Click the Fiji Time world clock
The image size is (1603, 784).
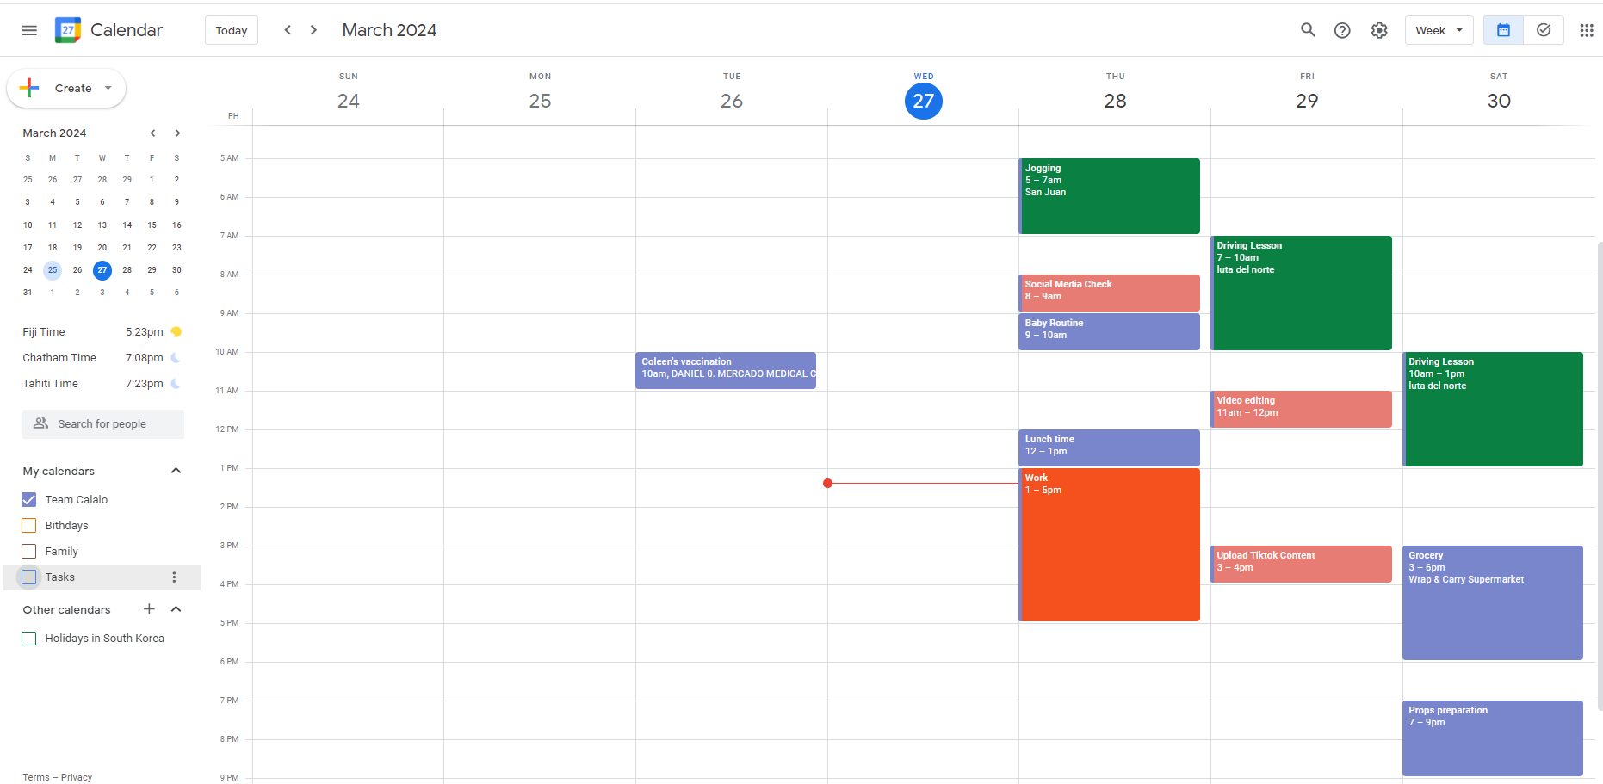(x=102, y=332)
